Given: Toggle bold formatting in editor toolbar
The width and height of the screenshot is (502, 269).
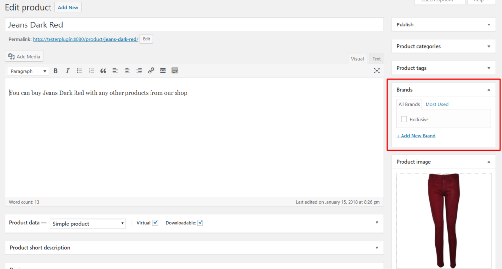Looking at the screenshot, I should click(x=56, y=71).
